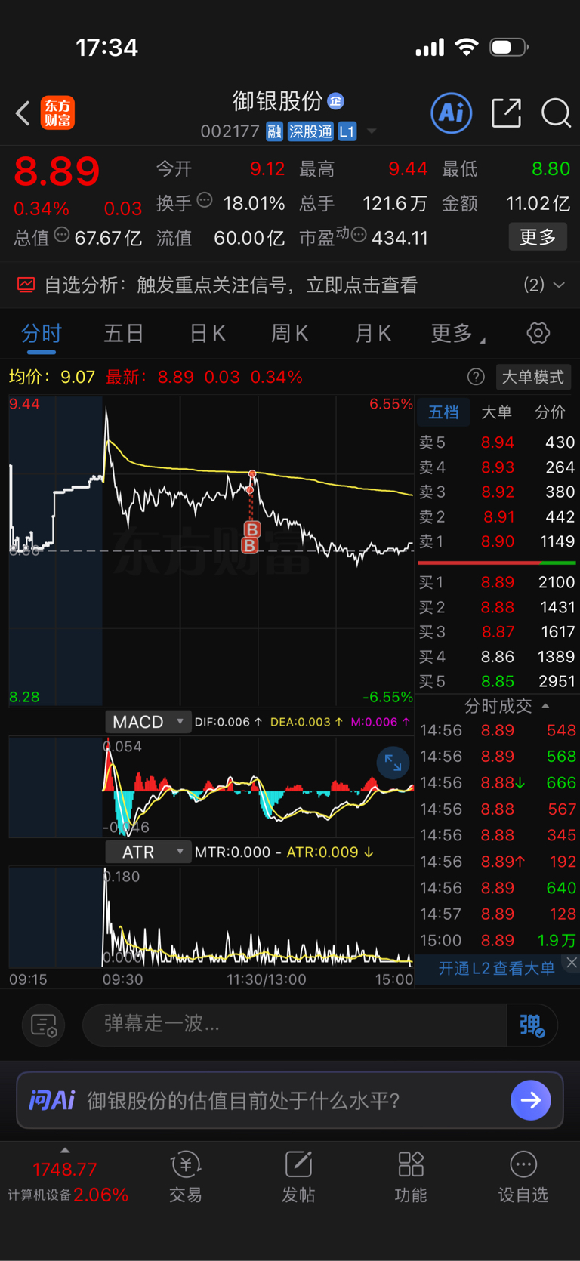
Task: Tap the 更多 quote details button
Action: point(538,237)
